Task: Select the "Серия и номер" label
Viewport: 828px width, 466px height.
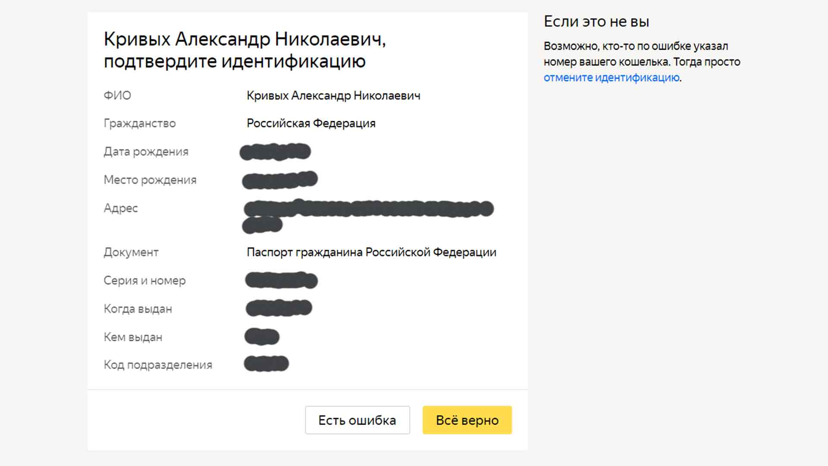Action: click(x=145, y=280)
